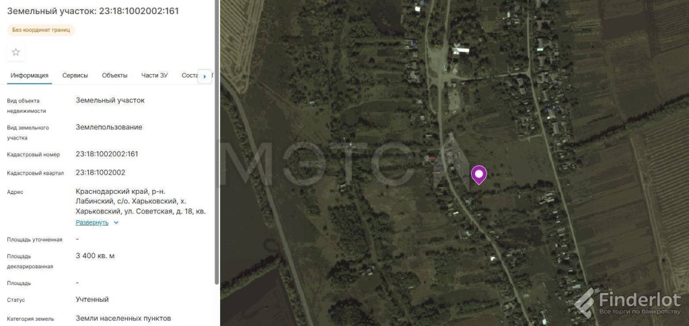Click the Учтенный status value
689x326 pixels.
(92, 300)
